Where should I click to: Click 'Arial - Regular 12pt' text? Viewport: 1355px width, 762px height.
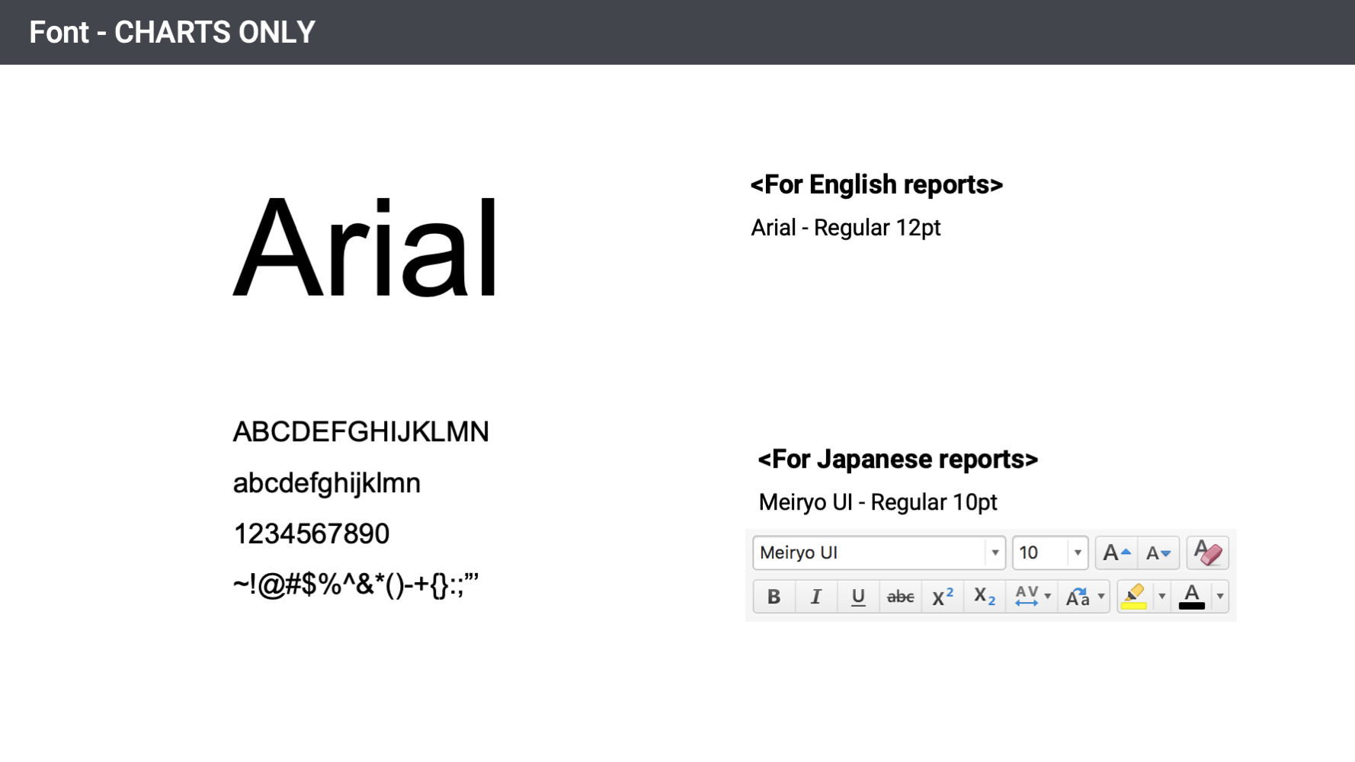[846, 228]
